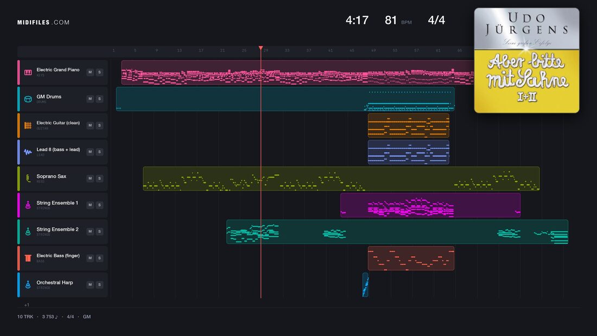Click the Electric Bass (finger) icon

tap(28, 258)
